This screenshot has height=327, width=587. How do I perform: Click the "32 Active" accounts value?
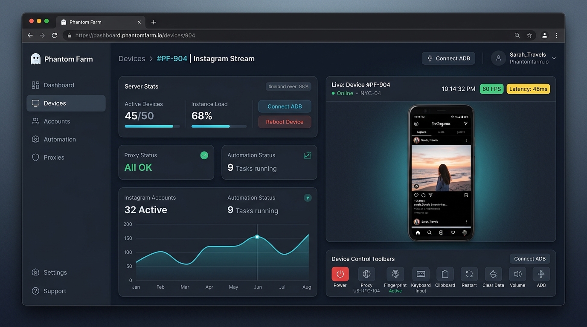[146, 210]
